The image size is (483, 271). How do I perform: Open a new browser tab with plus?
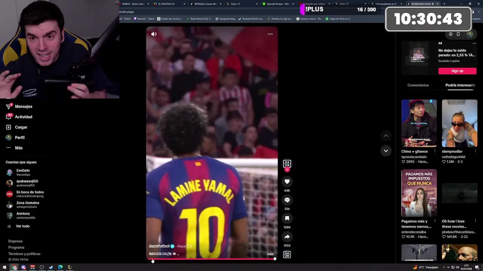coord(444,4)
